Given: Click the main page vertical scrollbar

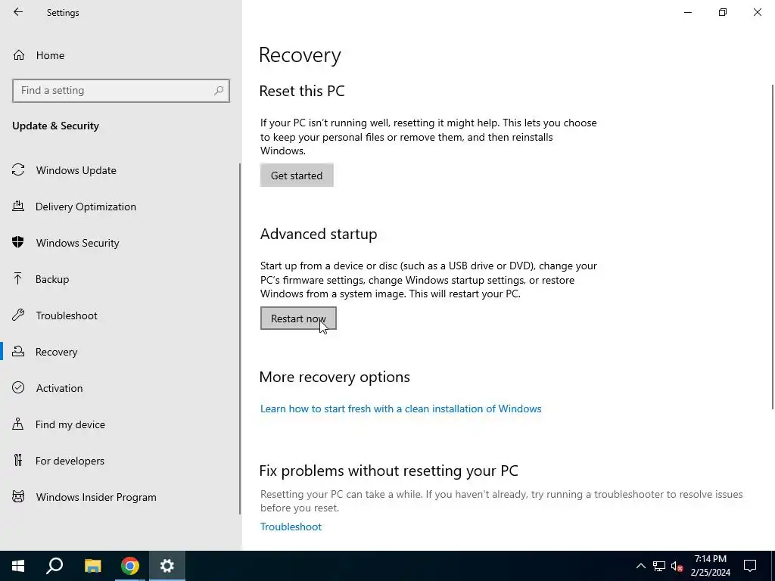Looking at the screenshot, I should pyautogui.click(x=773, y=247).
